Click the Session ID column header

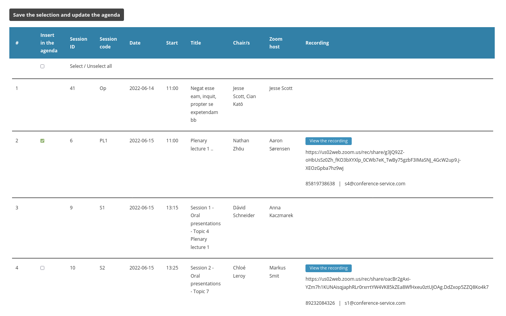79,43
